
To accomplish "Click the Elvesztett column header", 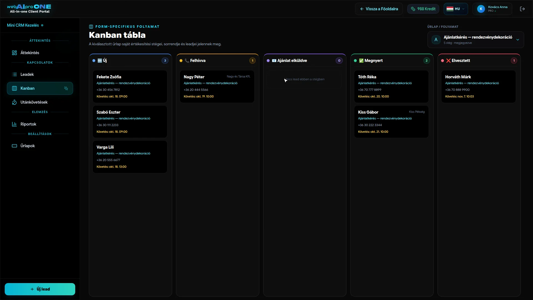I will tap(479, 61).
